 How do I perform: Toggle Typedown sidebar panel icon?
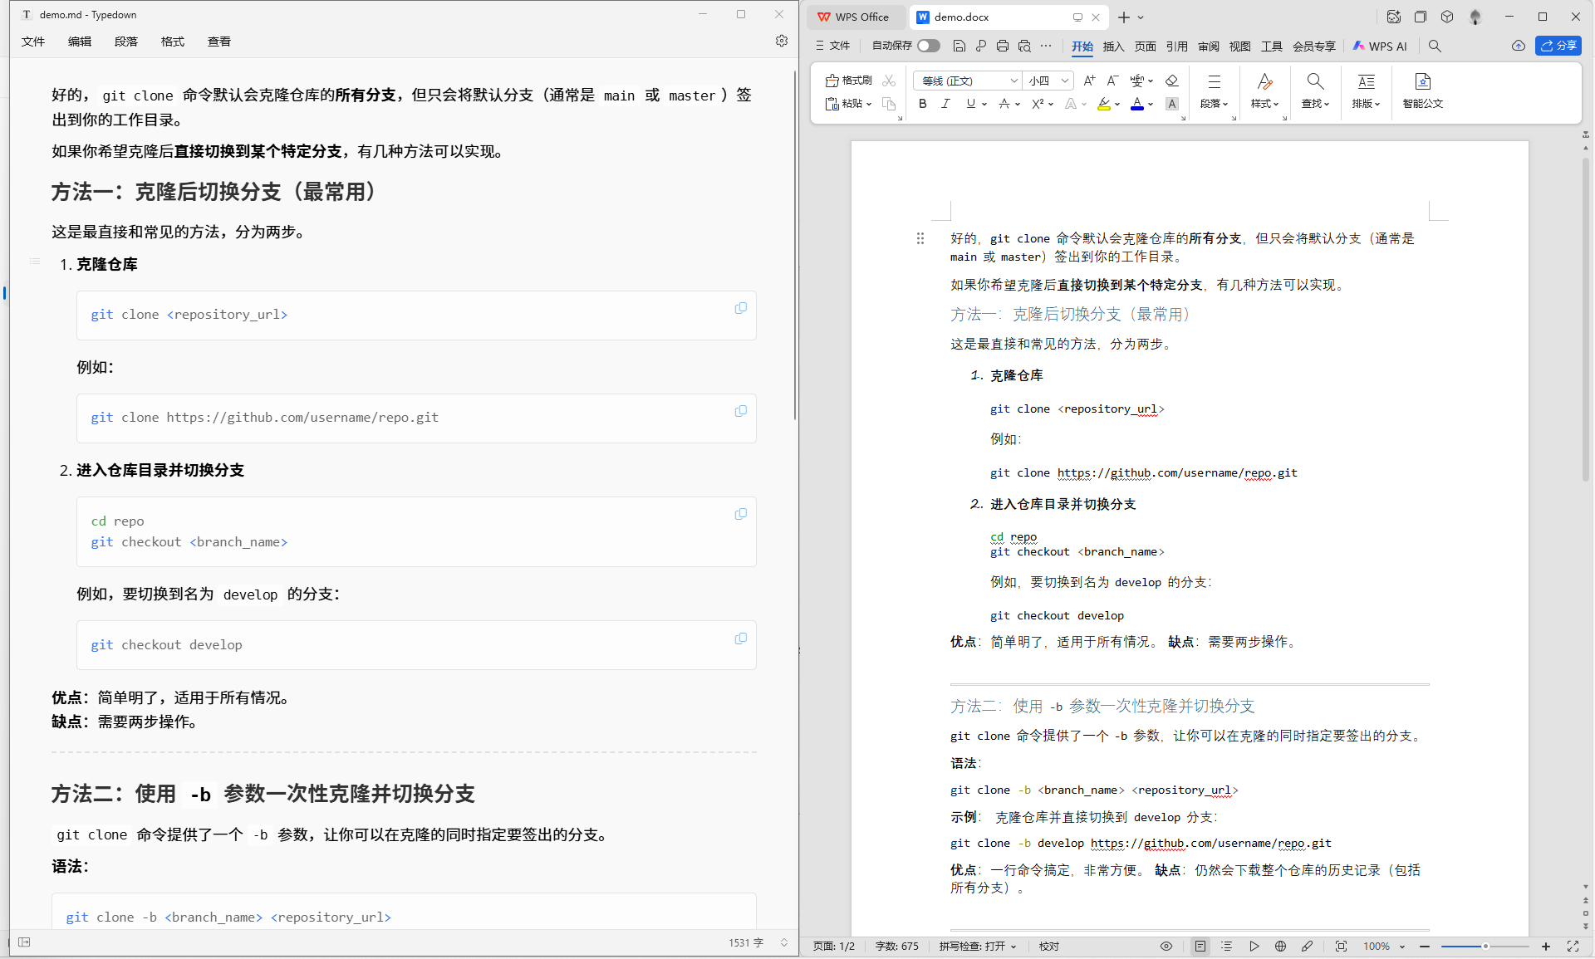pos(24,942)
